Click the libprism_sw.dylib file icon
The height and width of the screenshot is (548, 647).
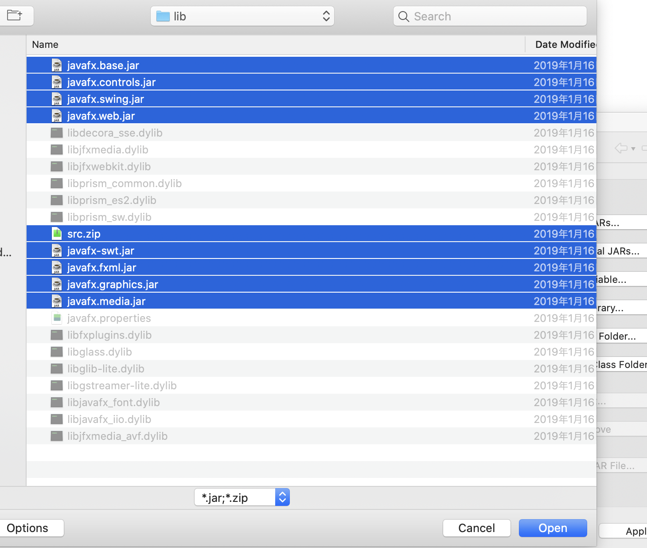57,217
